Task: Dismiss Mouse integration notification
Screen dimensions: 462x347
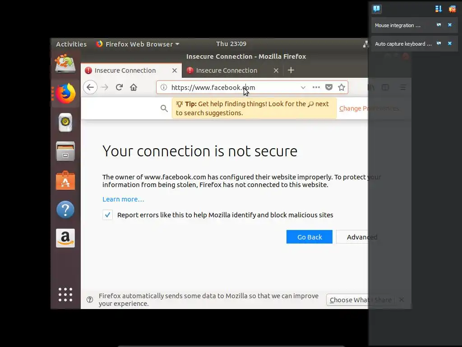Action: (450, 25)
